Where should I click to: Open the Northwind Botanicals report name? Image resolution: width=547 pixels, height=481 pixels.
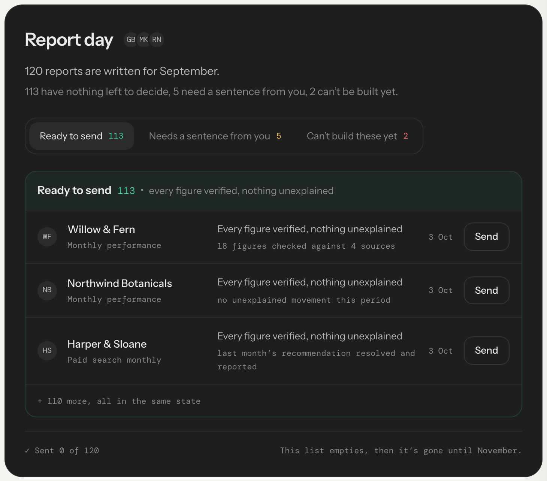point(120,283)
